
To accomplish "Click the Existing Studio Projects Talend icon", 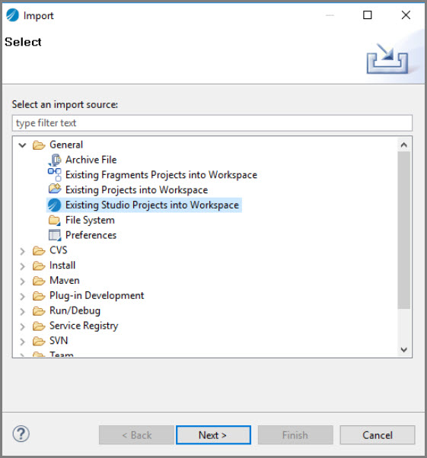I will [54, 205].
